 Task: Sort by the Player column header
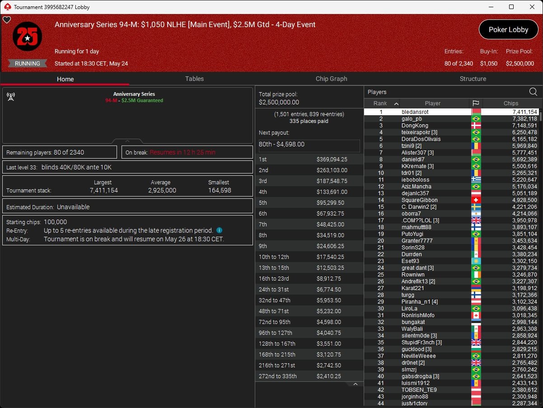432,103
